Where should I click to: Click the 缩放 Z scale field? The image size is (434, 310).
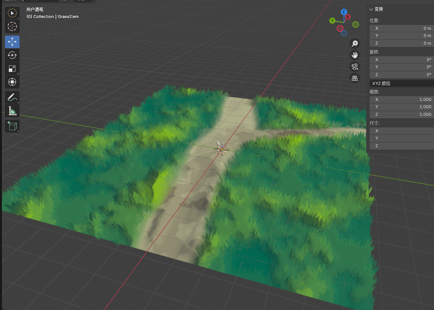pyautogui.click(x=401, y=114)
